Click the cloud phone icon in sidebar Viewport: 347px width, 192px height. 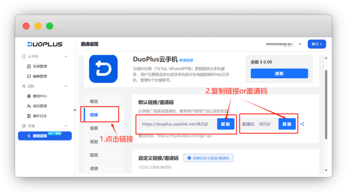click(x=24, y=57)
